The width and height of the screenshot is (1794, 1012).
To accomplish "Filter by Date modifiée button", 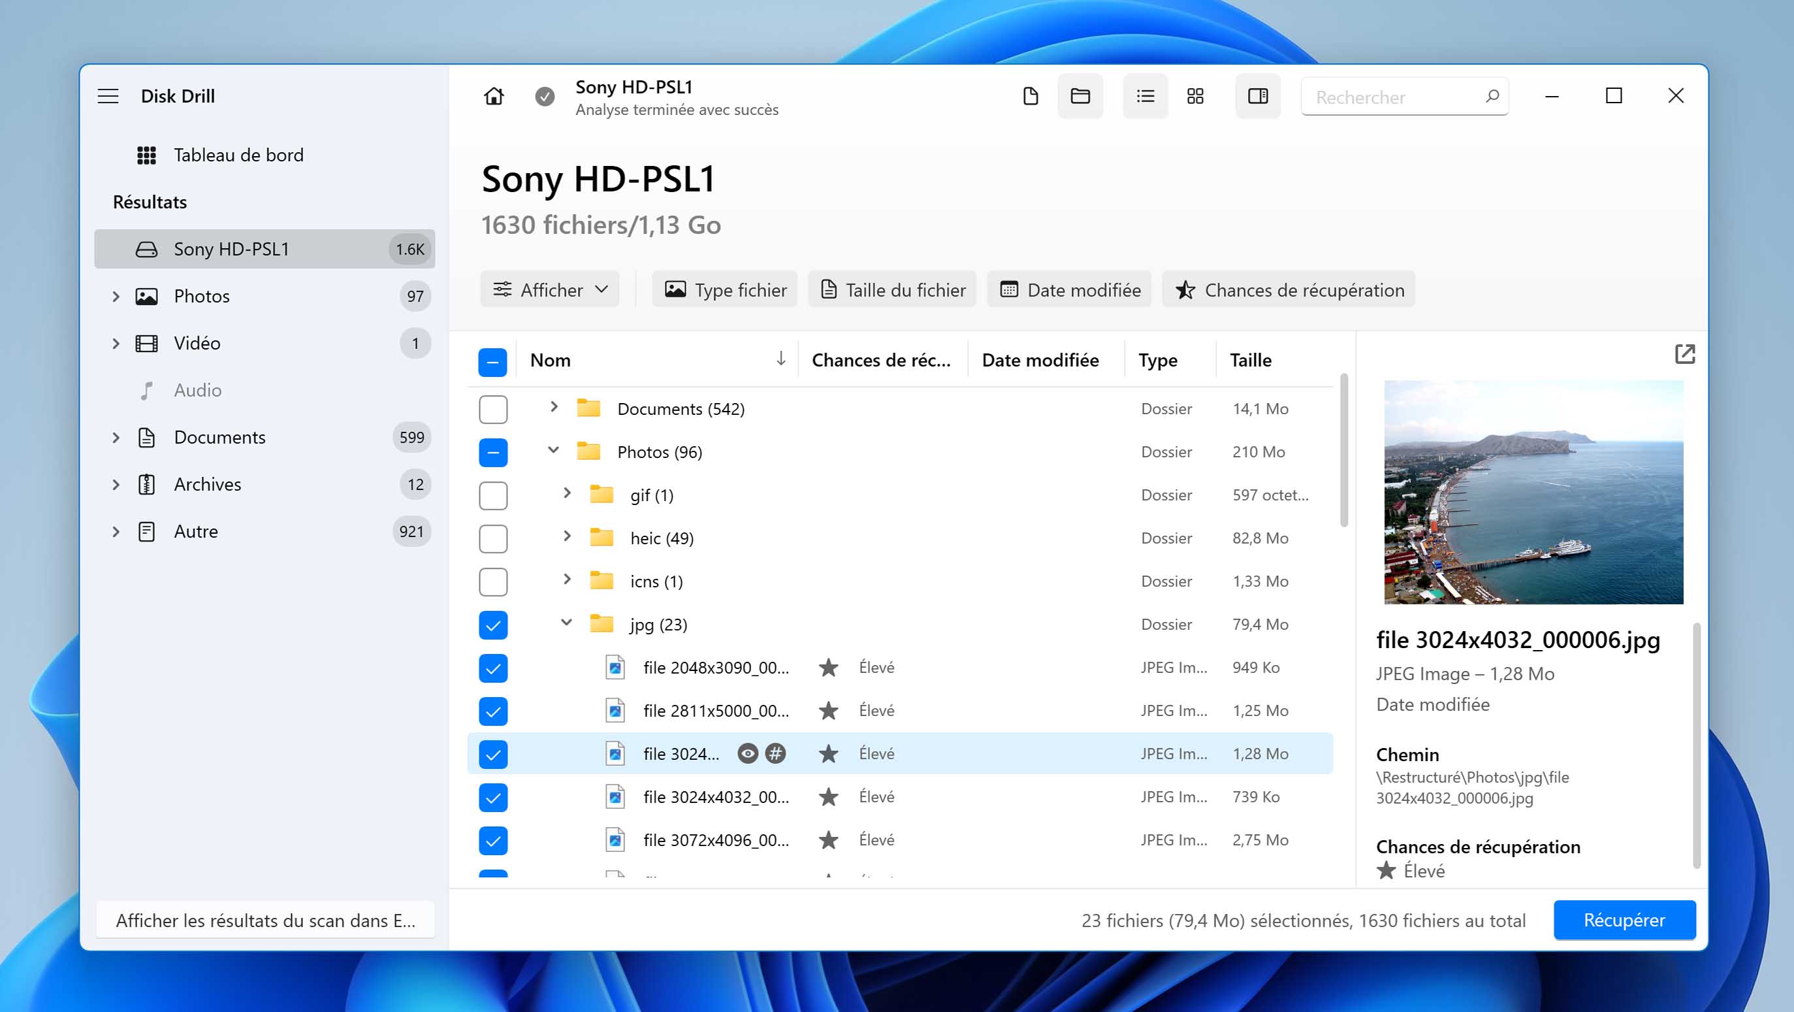I will point(1070,289).
